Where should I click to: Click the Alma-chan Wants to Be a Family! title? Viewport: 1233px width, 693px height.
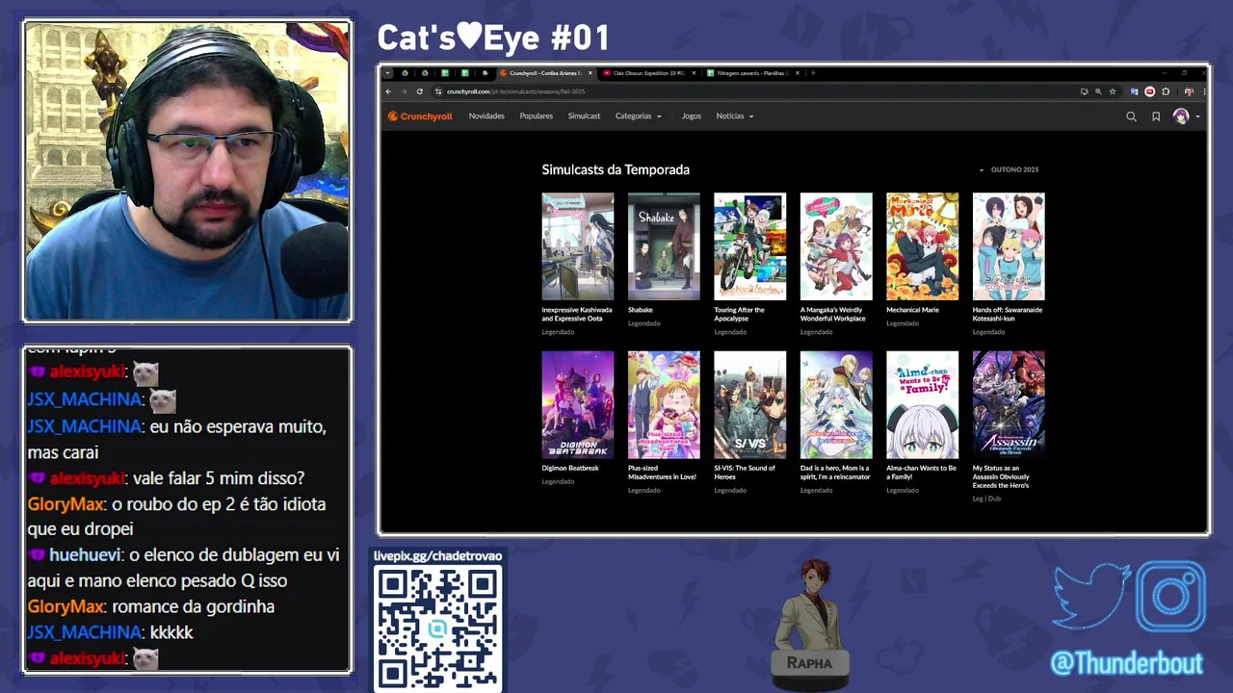922,472
